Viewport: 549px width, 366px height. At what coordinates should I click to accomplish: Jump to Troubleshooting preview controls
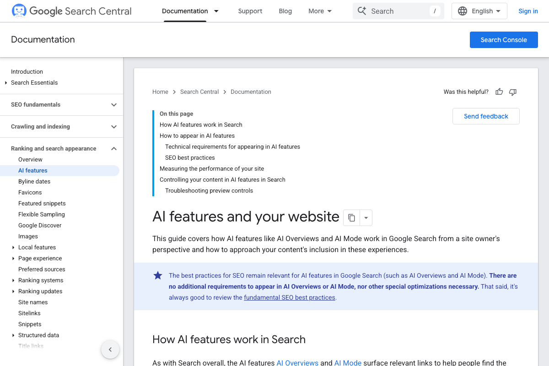coord(209,191)
